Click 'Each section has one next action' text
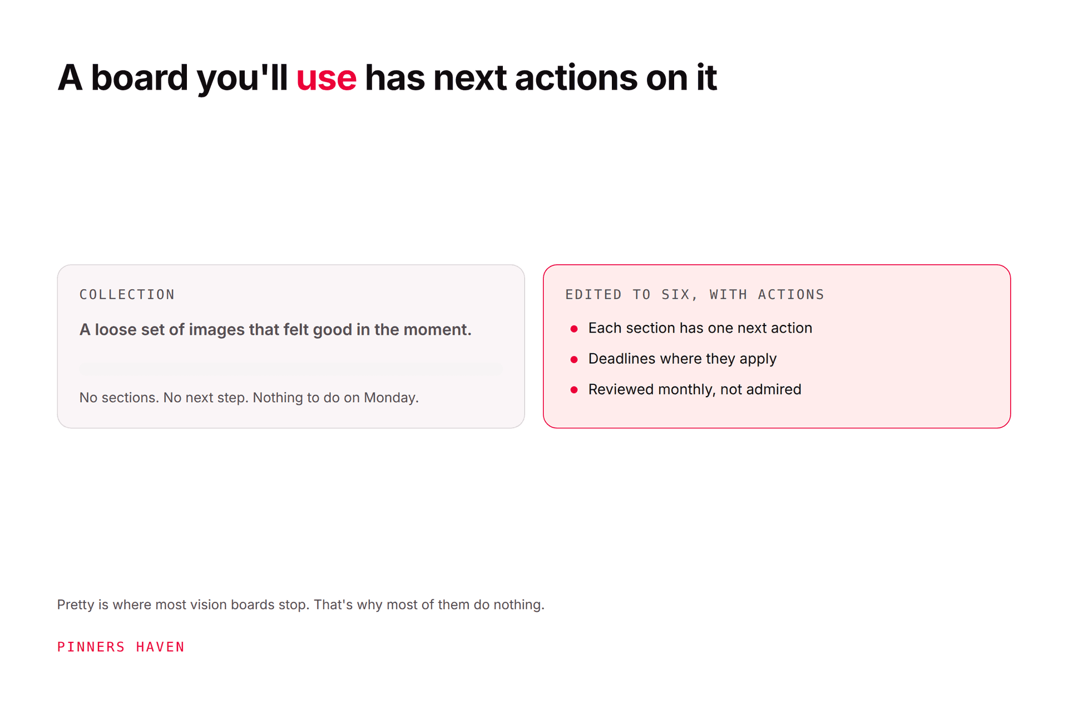Screen dimensions: 1068x712 pyautogui.click(x=700, y=328)
